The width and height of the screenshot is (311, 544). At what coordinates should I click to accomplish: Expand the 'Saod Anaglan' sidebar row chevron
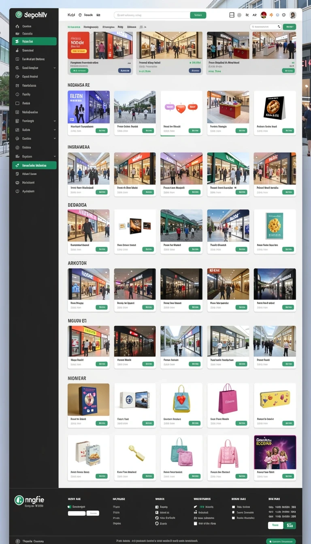55,68
